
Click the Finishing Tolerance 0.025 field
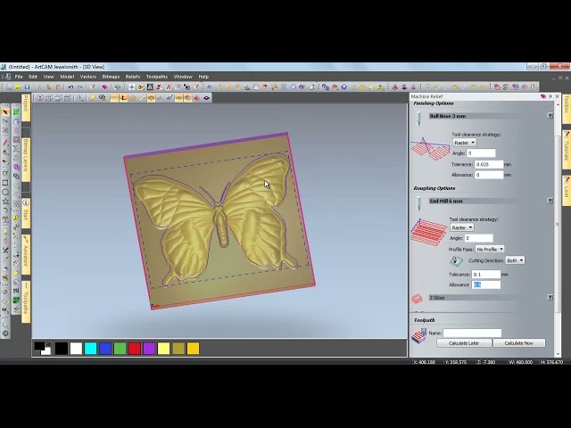point(489,164)
